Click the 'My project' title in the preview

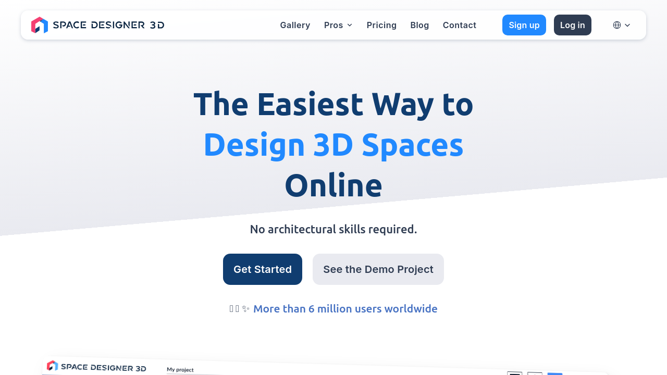point(180,370)
